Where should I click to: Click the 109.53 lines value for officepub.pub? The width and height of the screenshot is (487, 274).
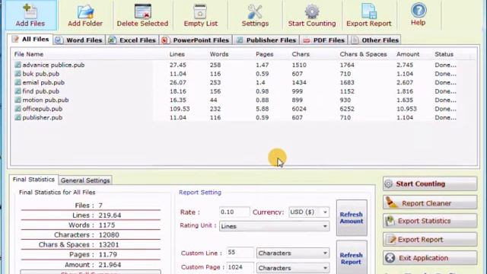coord(180,109)
